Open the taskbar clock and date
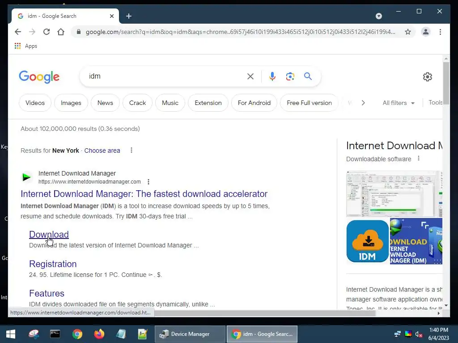This screenshot has width=458, height=343. tap(438, 334)
